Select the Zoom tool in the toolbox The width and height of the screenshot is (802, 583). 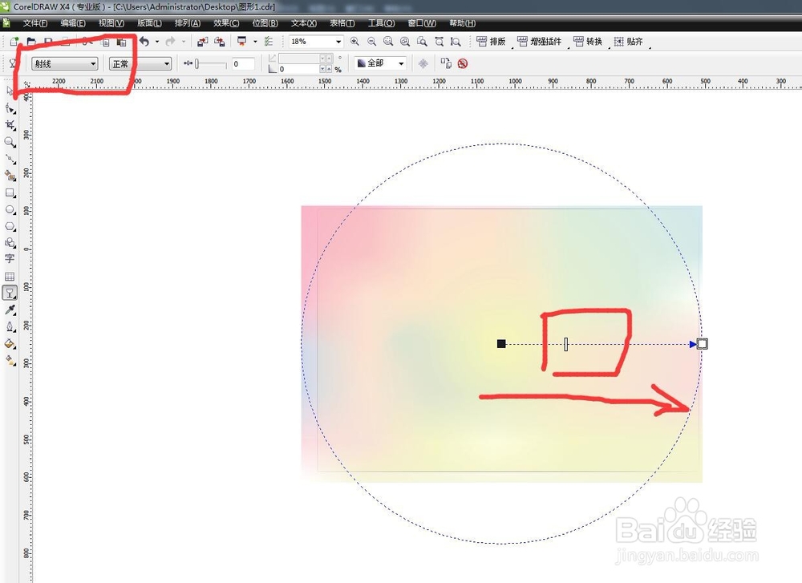click(x=10, y=142)
